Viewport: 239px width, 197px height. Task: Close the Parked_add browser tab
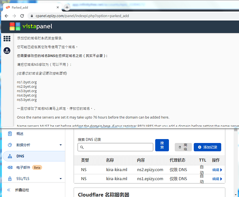coord(58,7)
